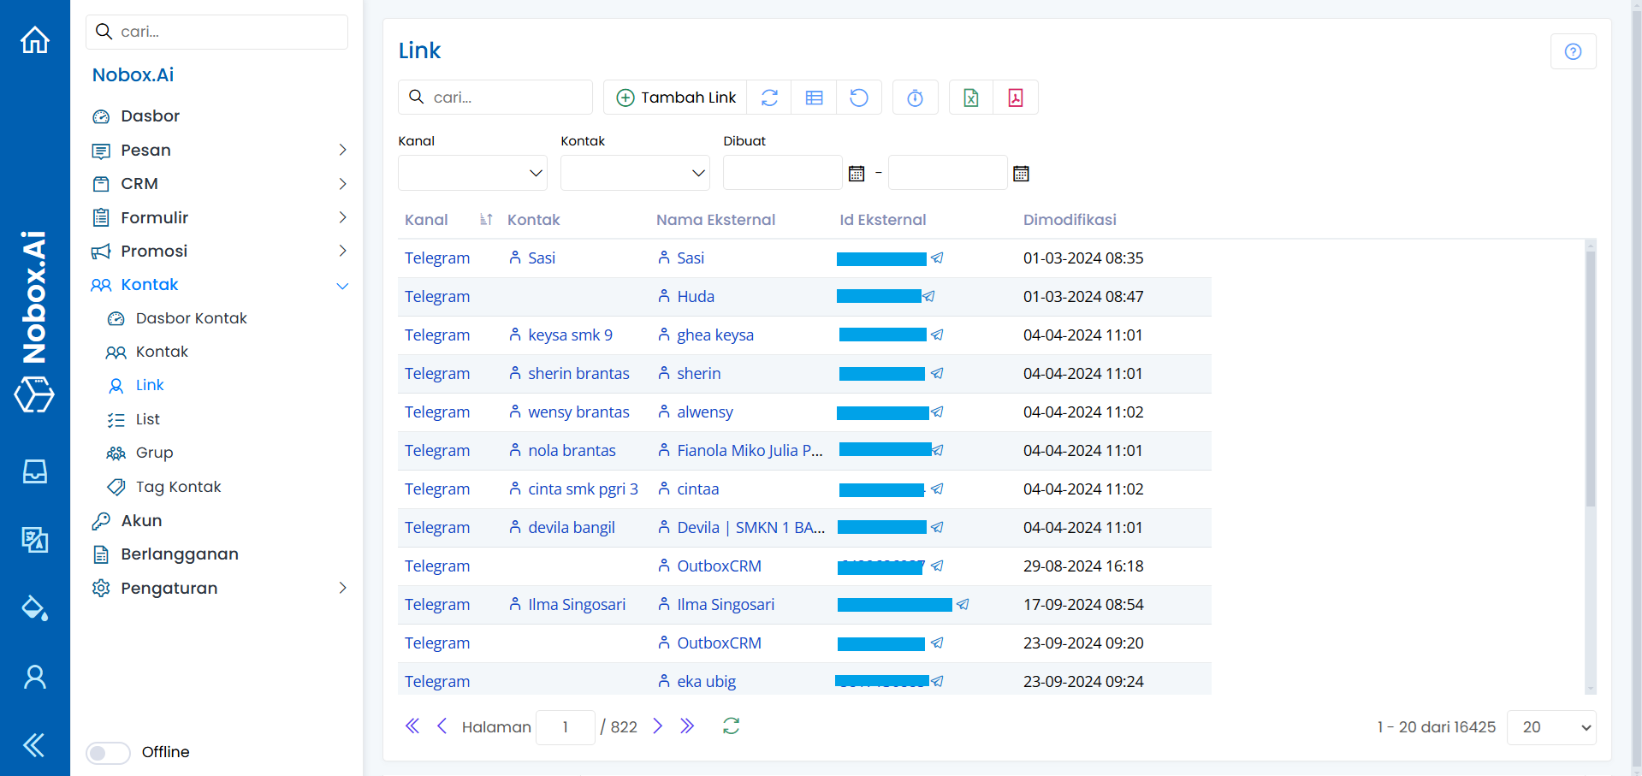This screenshot has height=776, width=1642.
Task: Click the refresh sync icon in toolbar
Action: tap(769, 98)
